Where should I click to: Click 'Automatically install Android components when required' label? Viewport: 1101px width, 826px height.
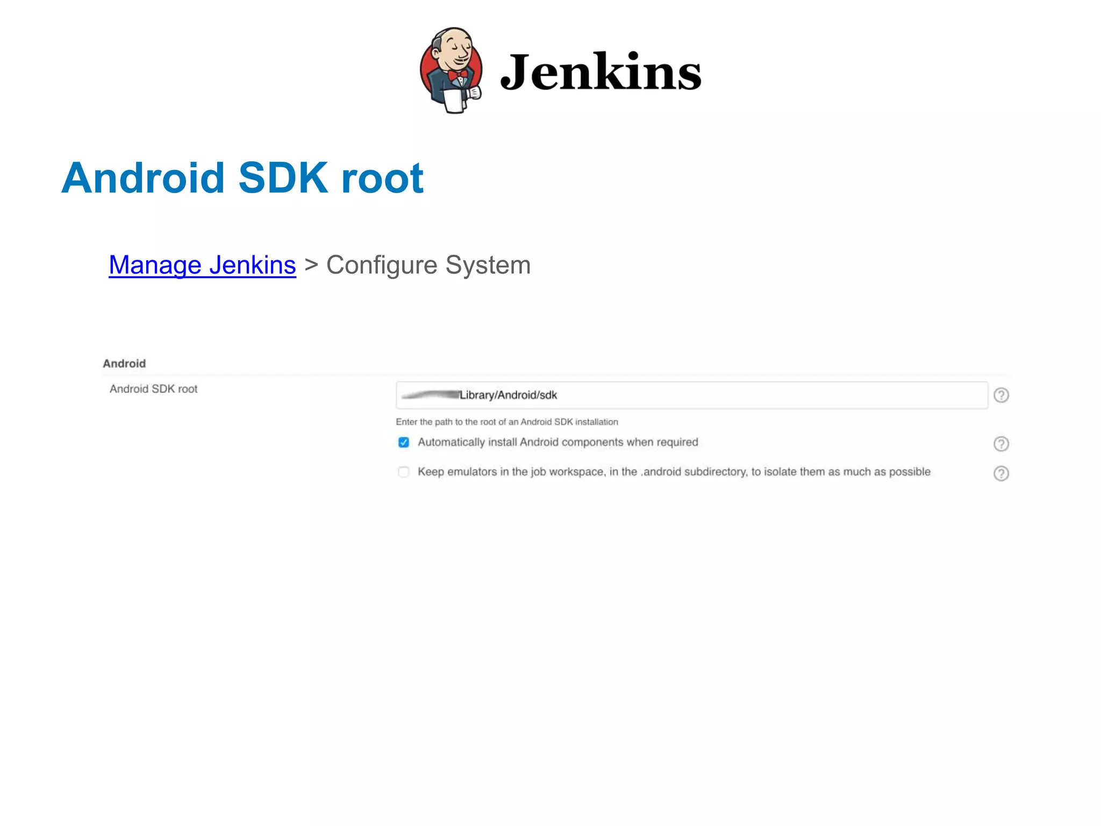(558, 442)
